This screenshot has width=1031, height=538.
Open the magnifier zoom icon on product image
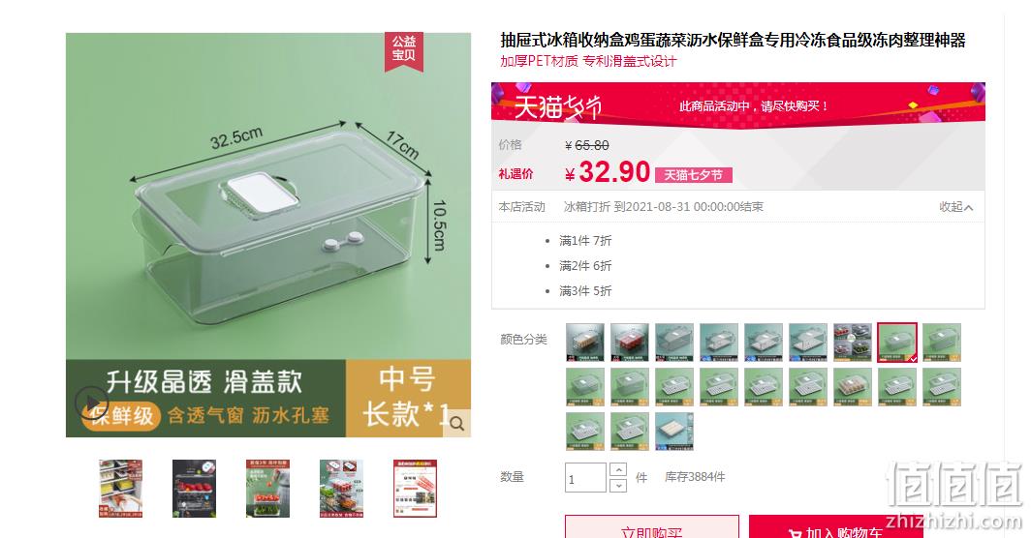[x=457, y=424]
